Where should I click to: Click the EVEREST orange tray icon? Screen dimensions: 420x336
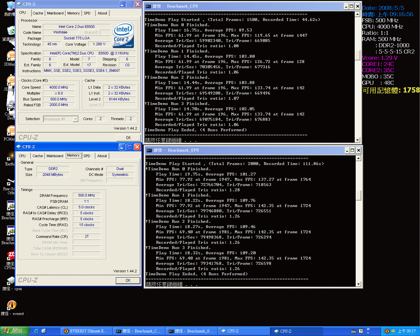pos(387,331)
